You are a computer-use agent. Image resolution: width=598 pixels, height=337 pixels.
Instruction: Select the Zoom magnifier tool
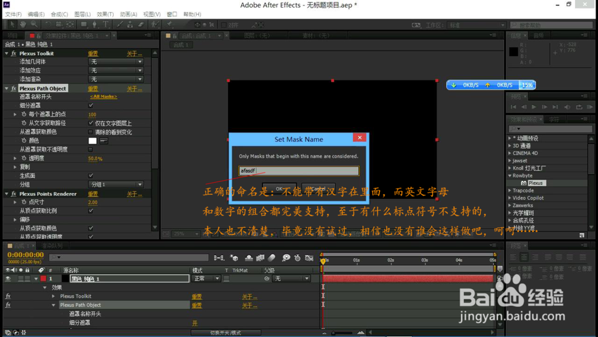coord(34,25)
